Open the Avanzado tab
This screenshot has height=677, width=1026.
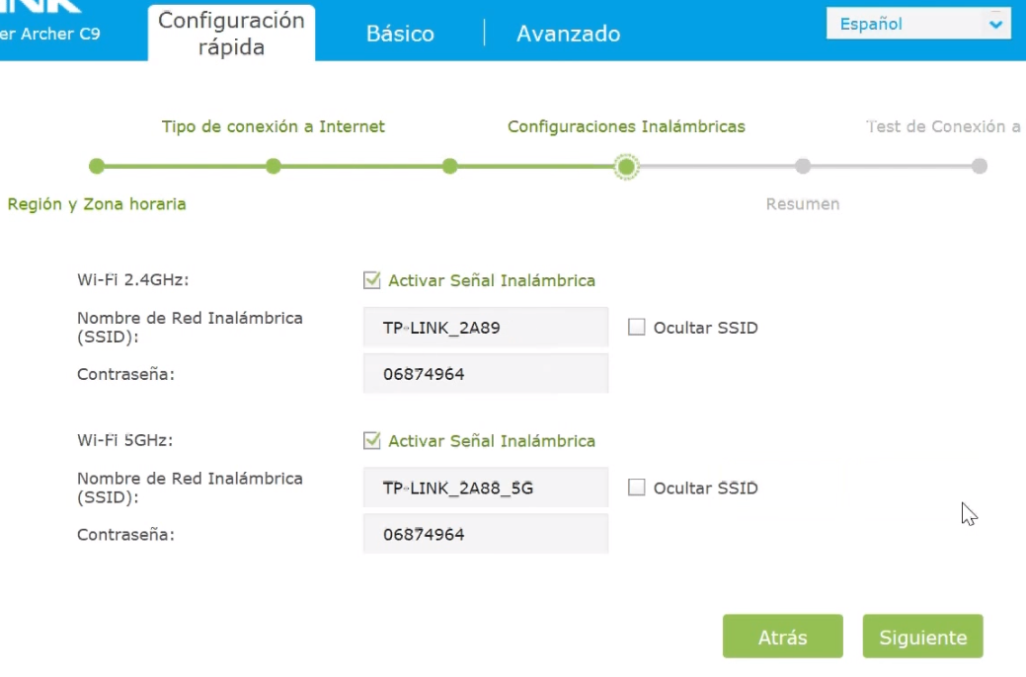[x=566, y=33]
